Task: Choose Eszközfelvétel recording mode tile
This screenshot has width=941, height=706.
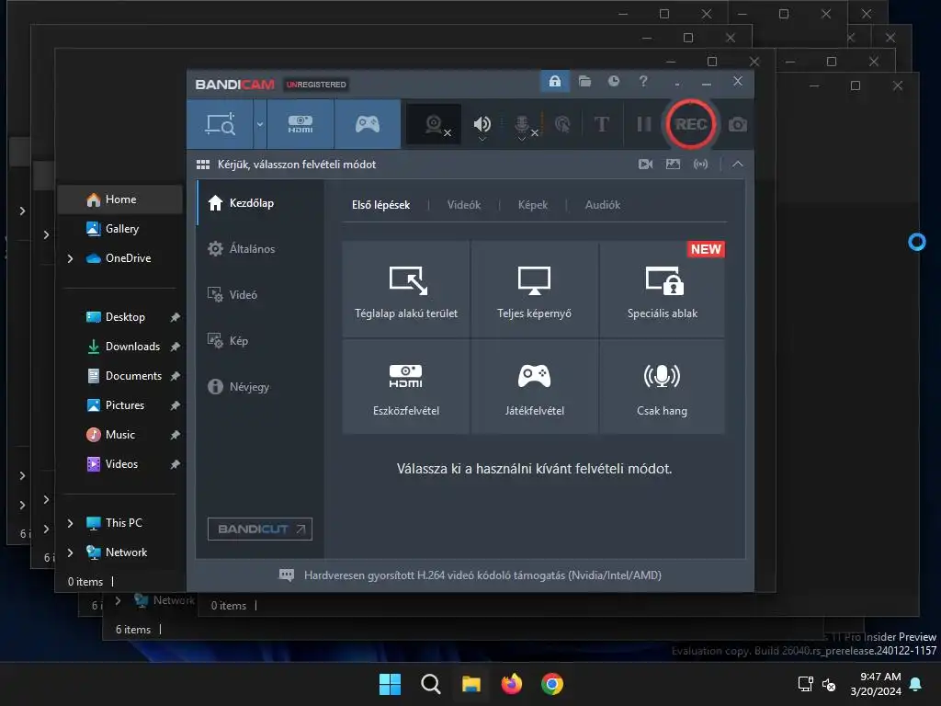Action: 406,387
